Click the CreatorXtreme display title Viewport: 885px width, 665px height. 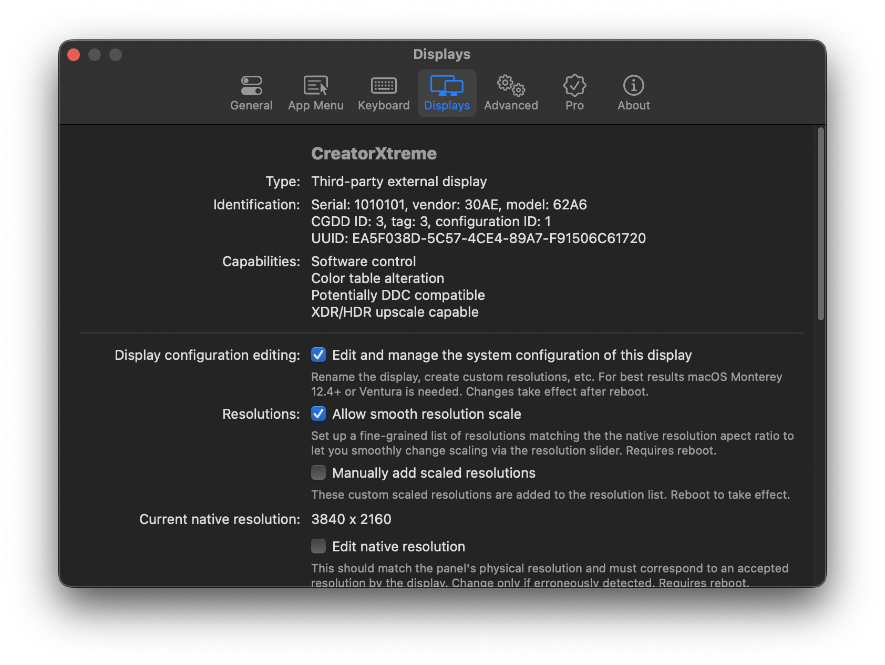(374, 154)
